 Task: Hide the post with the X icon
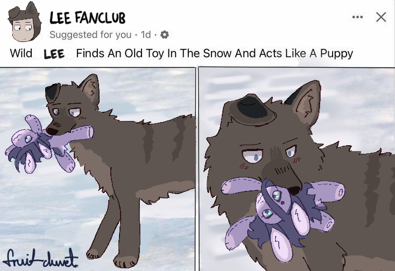coord(381,17)
